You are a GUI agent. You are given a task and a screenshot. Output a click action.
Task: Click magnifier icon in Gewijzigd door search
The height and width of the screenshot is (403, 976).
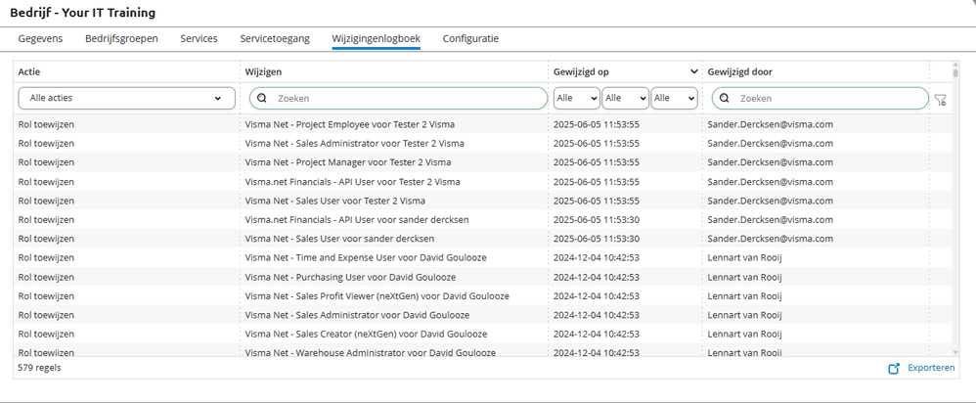pos(724,99)
